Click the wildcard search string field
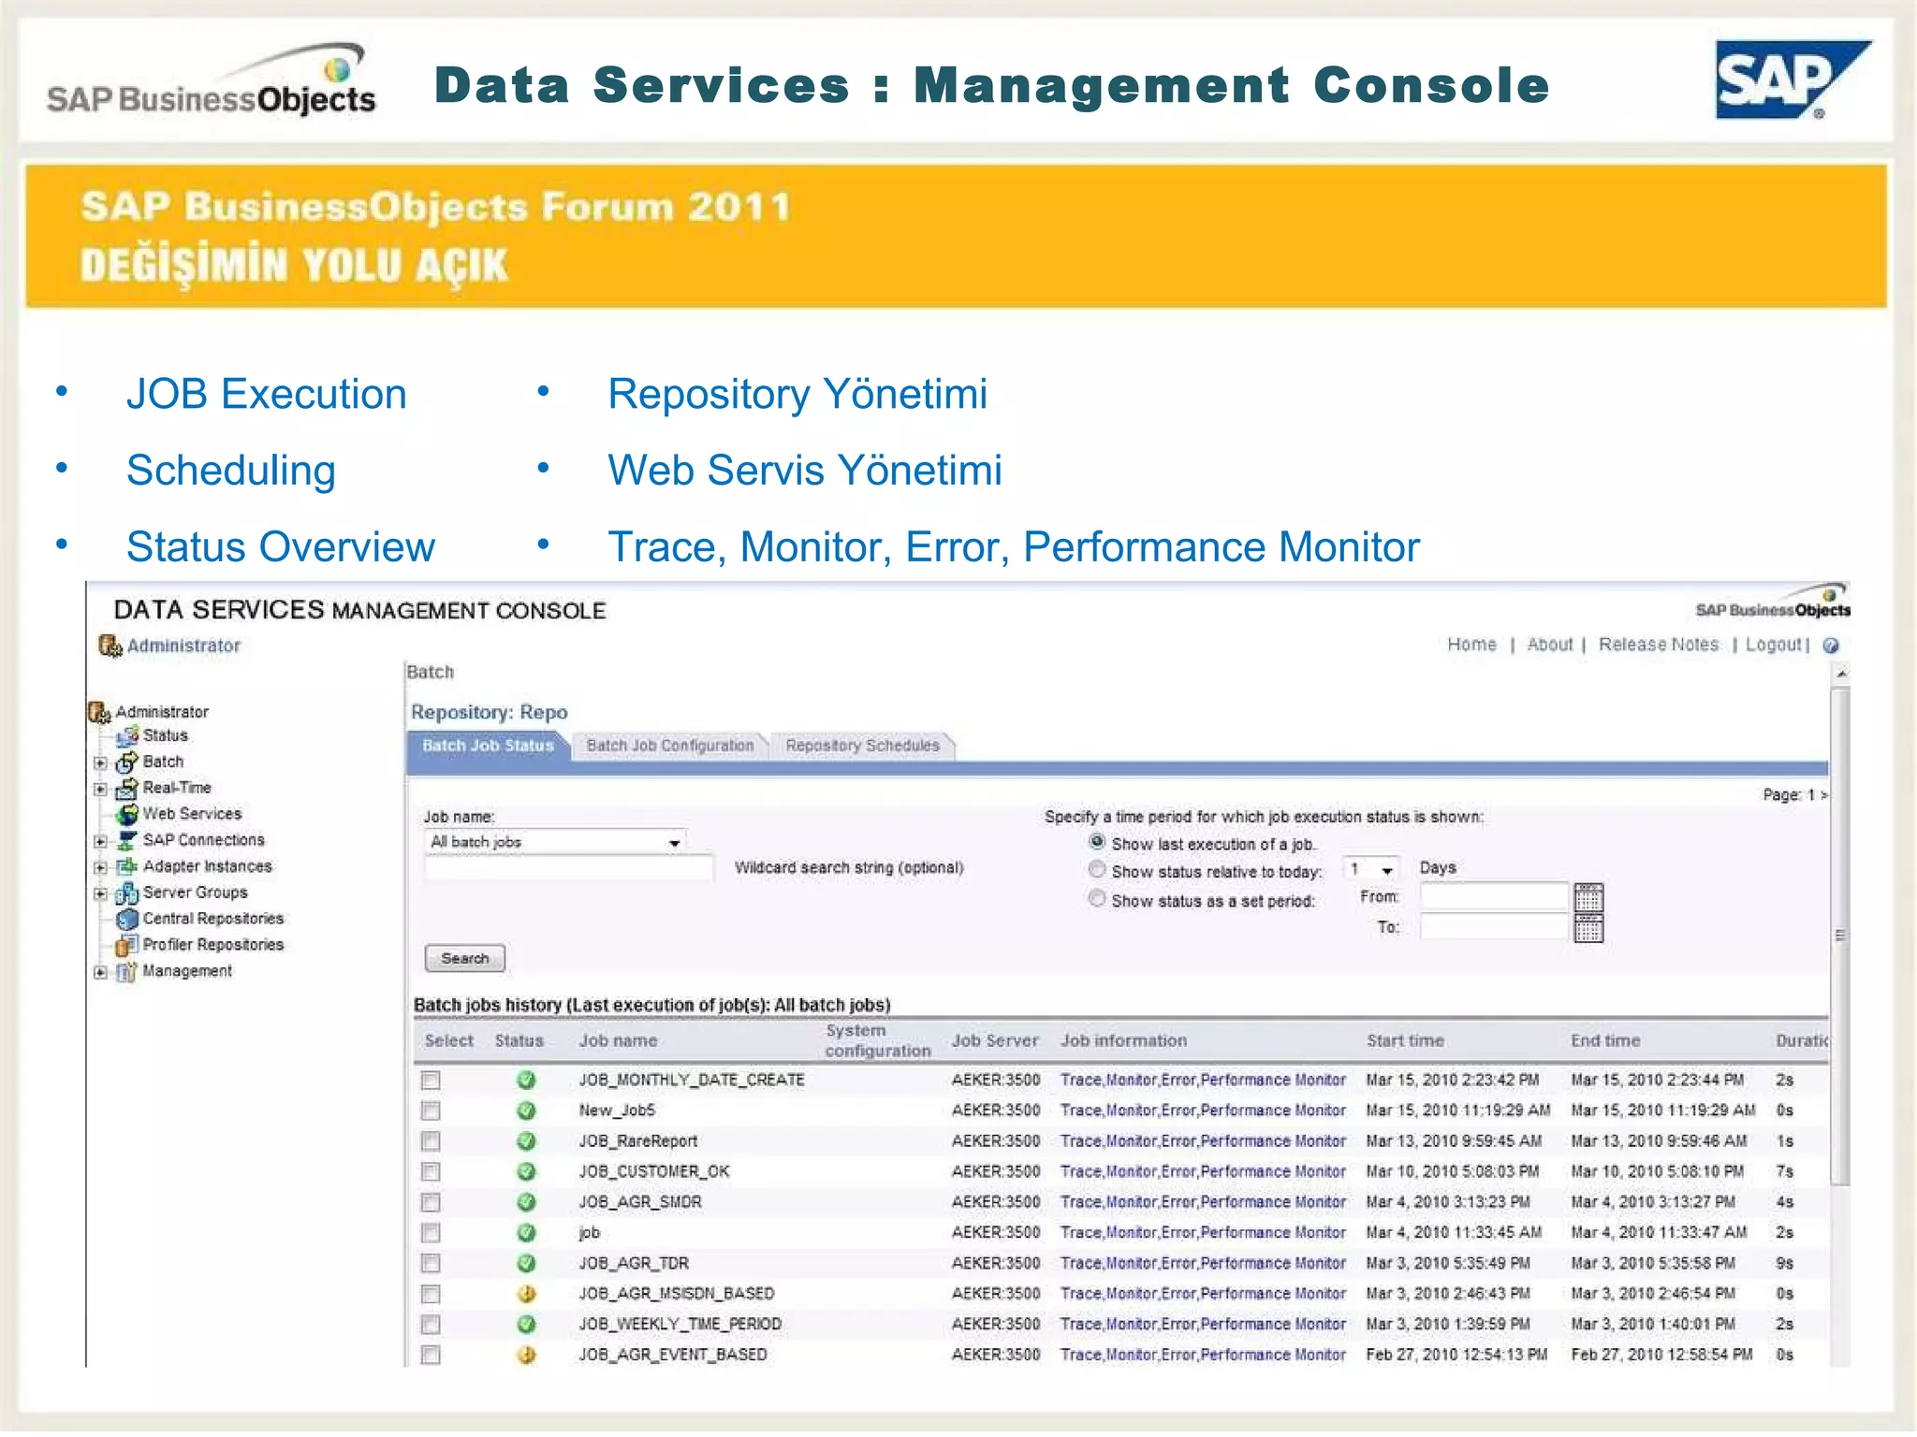This screenshot has height=1437, width=1917. click(569, 868)
